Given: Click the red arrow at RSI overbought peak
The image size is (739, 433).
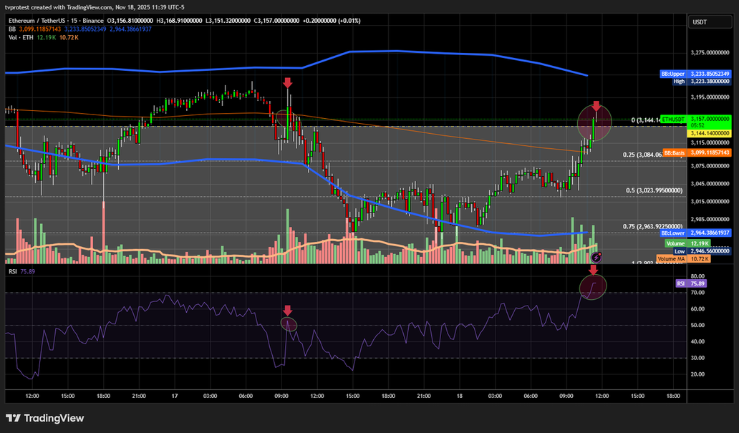Looking at the screenshot, I should click(594, 270).
